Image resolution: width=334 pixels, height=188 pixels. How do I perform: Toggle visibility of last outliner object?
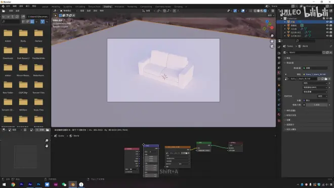coord(327,35)
